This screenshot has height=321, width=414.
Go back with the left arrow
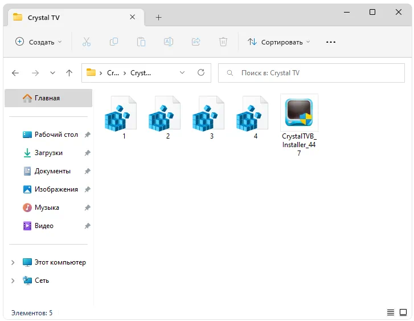tap(15, 73)
